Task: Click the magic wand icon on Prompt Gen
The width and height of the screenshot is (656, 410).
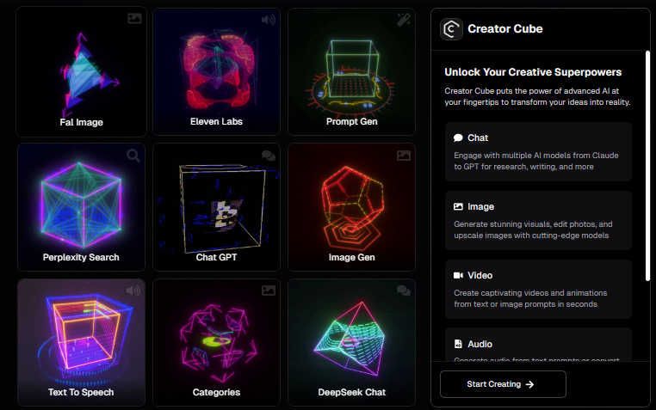Action: coord(404,20)
